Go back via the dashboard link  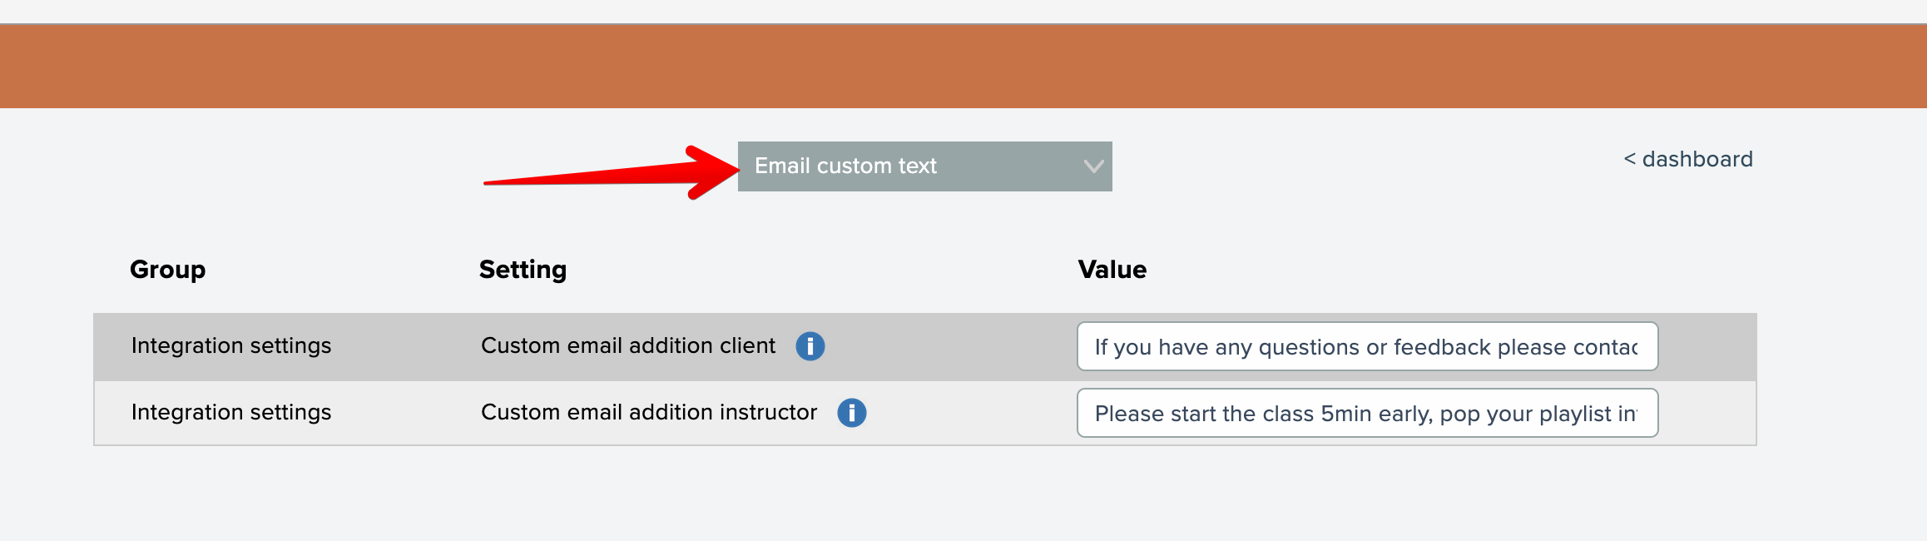(1697, 159)
